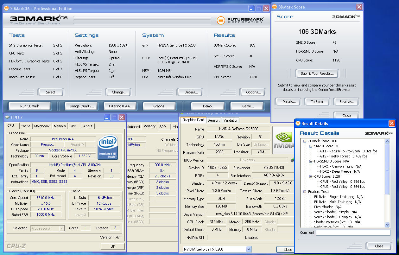Collapse the SM2.0 Score: 48 node

(311, 146)
